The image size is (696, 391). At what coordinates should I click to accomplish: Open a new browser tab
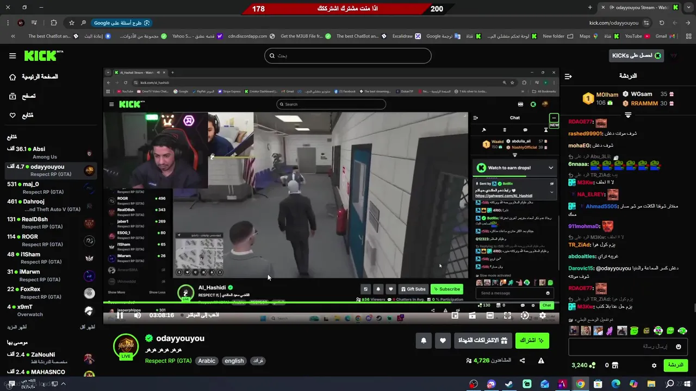coord(590,8)
